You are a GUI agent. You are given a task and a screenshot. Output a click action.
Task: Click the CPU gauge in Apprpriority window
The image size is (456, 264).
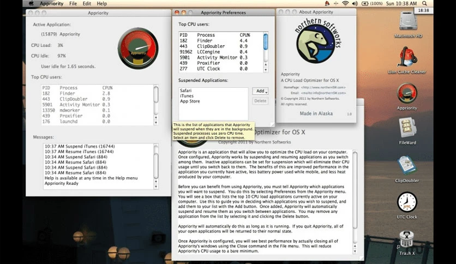point(138,48)
